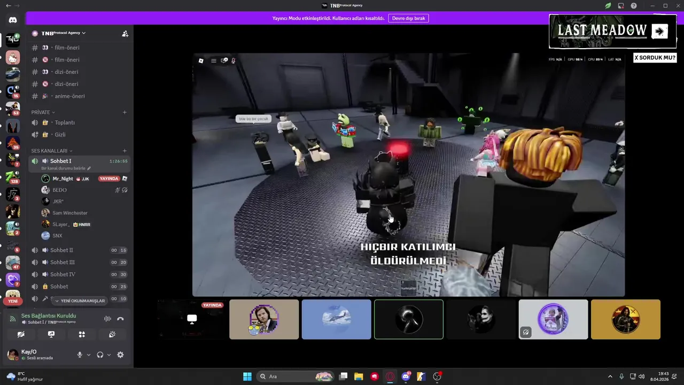Select the YAYINDA stream thumbnail tile
The height and width of the screenshot is (385, 684).
192,319
